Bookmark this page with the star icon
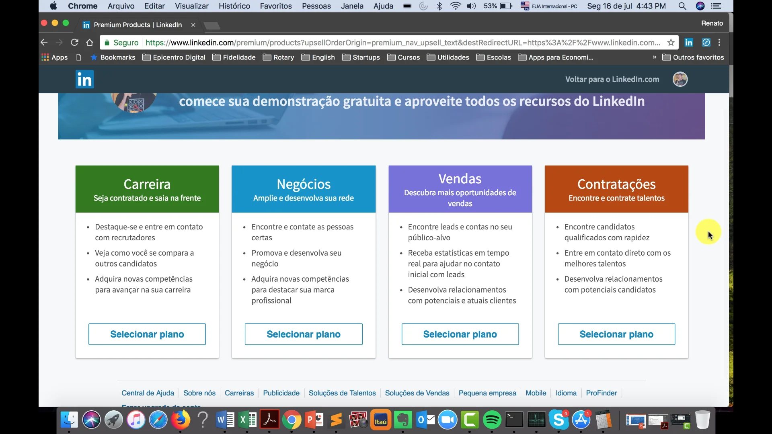Image resolution: width=772 pixels, height=434 pixels. (x=671, y=43)
